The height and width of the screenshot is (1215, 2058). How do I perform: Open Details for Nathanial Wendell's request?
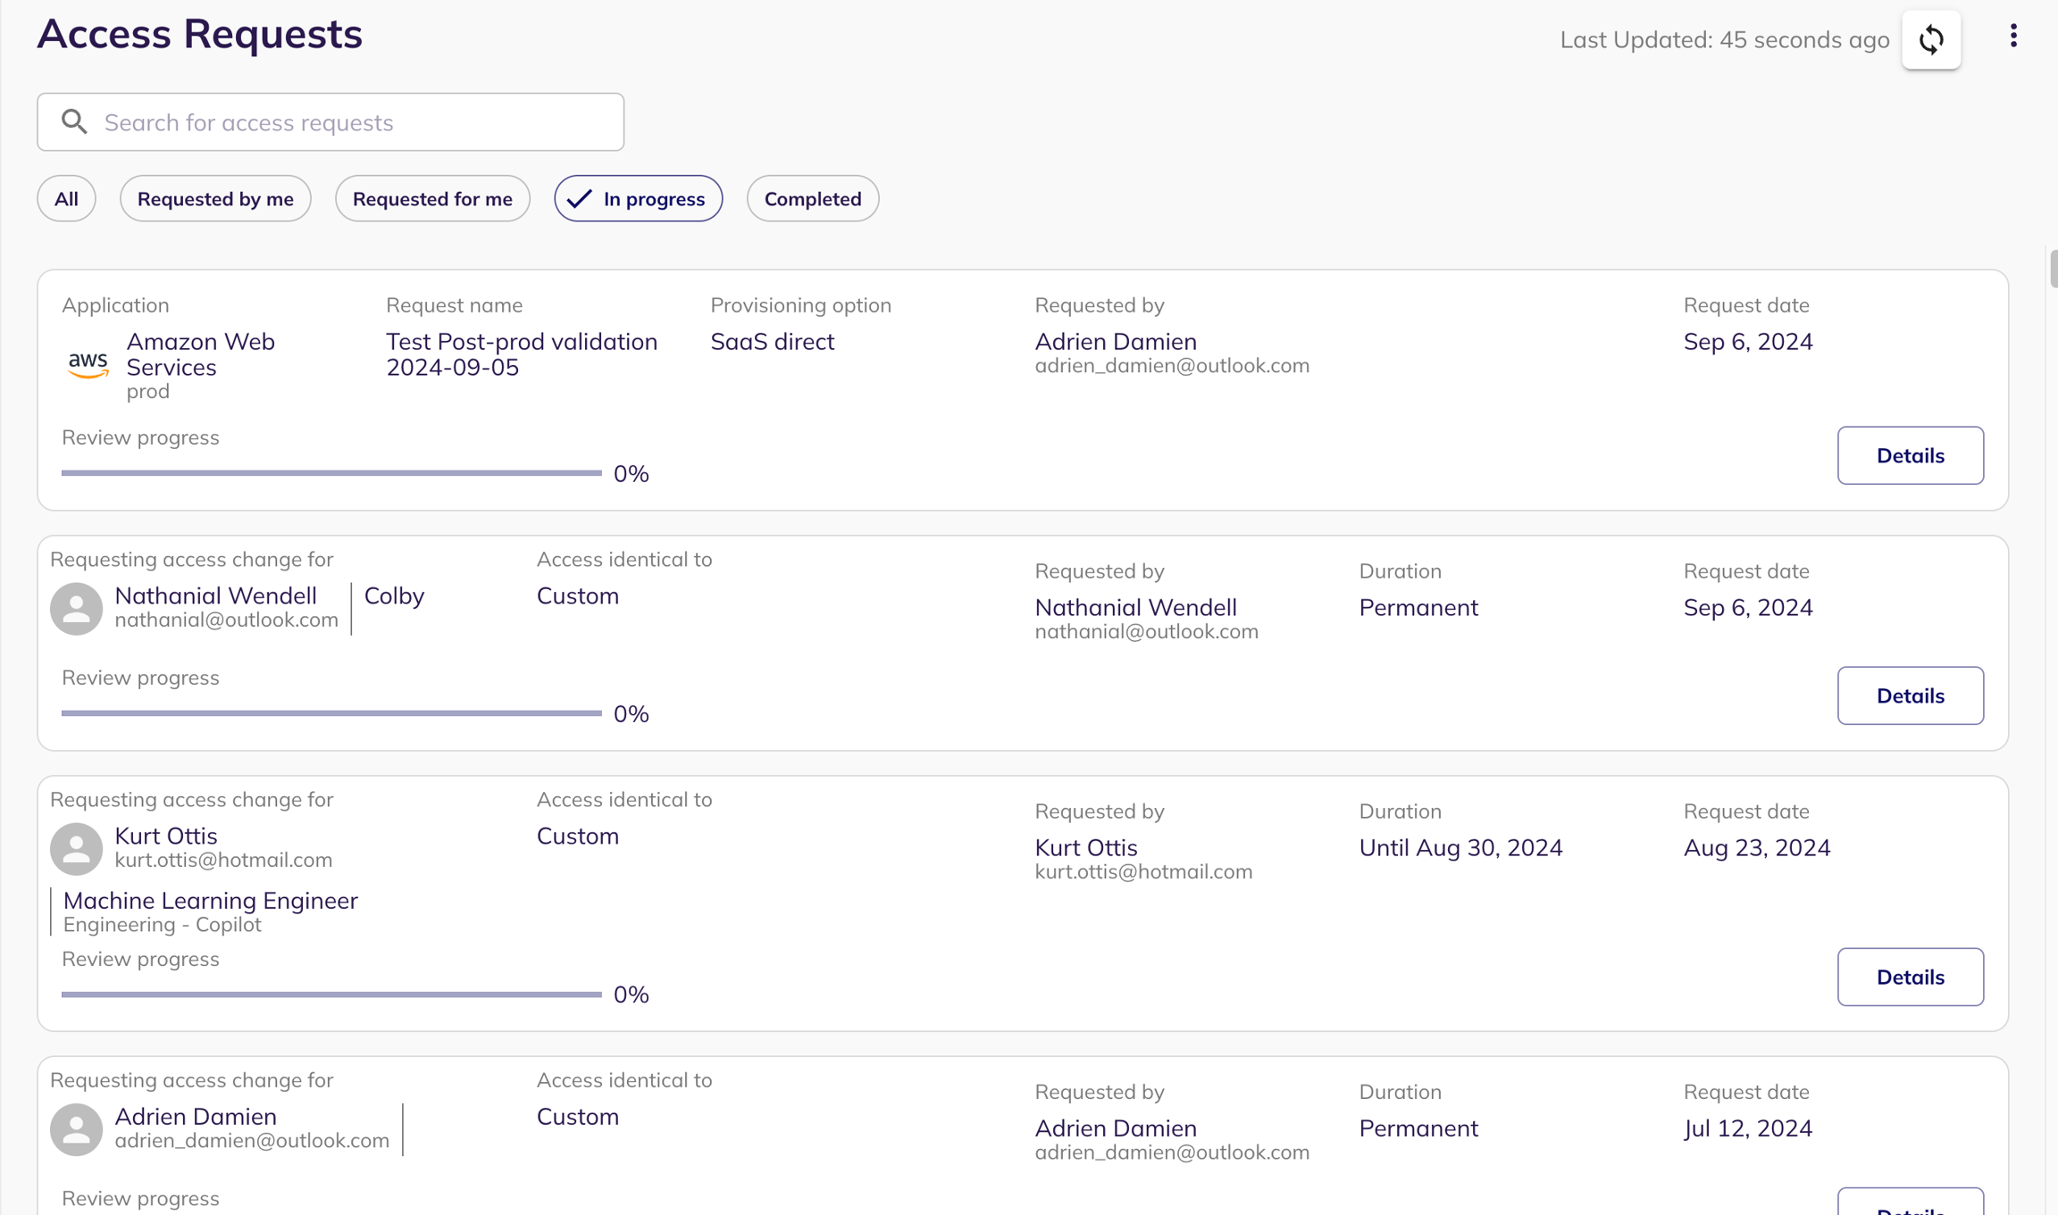1910,695
